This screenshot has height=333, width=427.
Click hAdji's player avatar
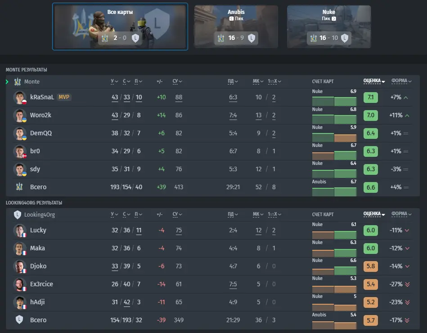click(20, 302)
